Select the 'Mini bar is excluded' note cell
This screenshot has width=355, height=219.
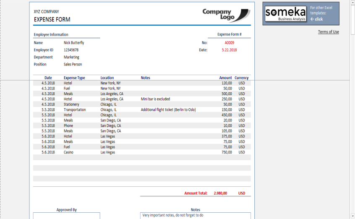pyautogui.click(x=155, y=99)
